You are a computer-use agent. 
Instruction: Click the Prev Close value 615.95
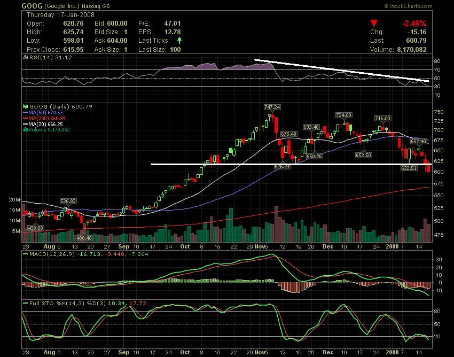coord(73,50)
